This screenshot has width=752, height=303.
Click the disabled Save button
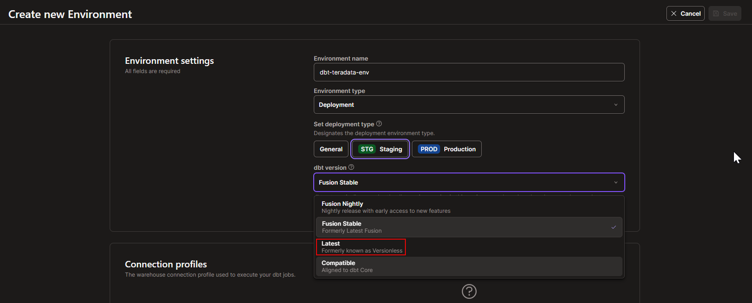pyautogui.click(x=725, y=13)
